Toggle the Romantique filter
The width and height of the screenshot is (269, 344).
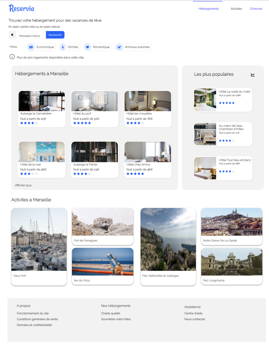[x=98, y=47]
